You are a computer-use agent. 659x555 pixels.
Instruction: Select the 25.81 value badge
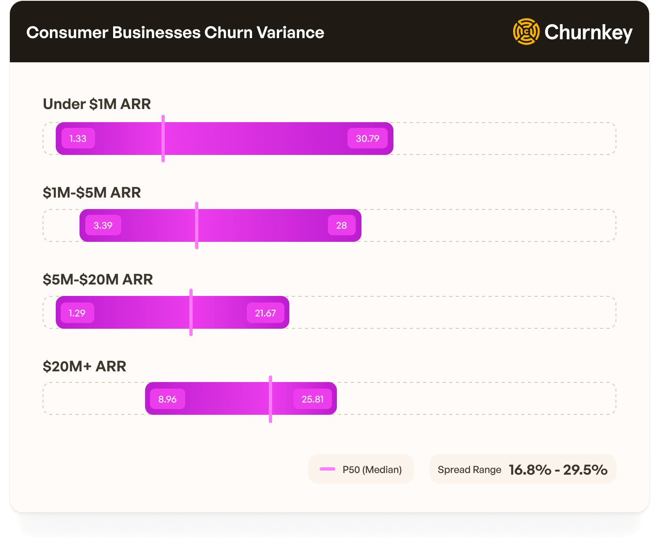click(312, 399)
